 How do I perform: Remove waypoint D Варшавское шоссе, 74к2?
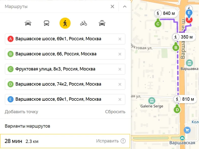click(x=120, y=84)
